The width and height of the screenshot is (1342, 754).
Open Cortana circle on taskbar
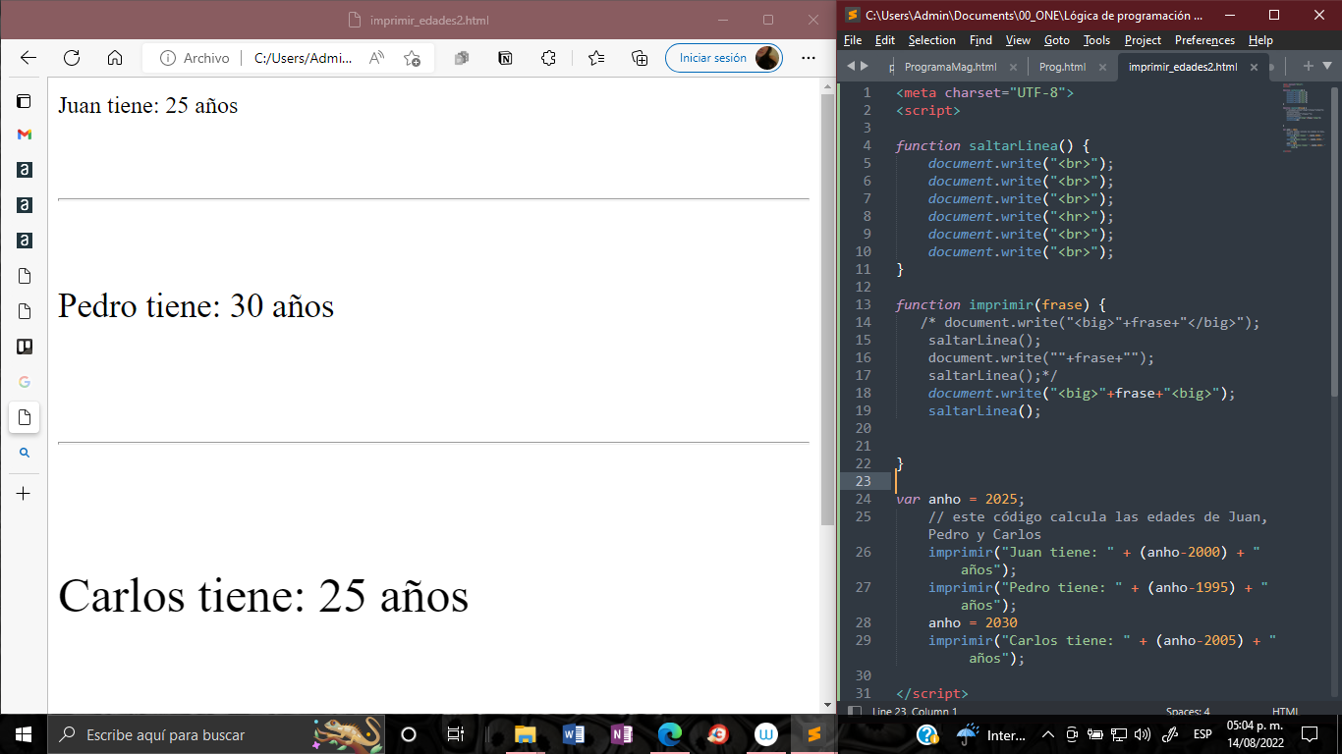(409, 734)
